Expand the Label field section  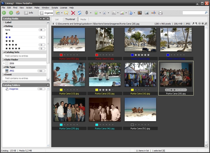coord(4,22)
